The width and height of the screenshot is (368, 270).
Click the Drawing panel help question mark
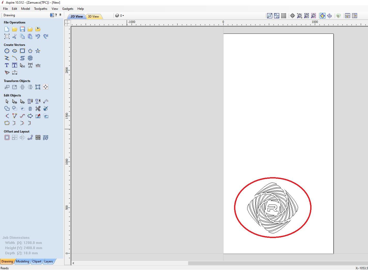pos(56,15)
